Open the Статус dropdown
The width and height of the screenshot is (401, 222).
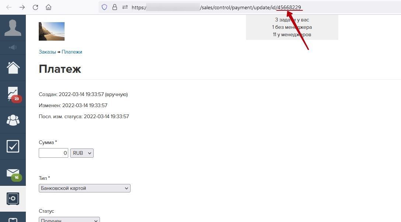click(69, 220)
